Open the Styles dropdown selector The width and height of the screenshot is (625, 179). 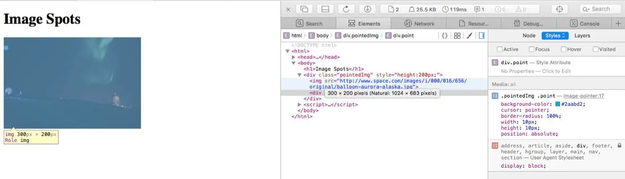click(555, 36)
